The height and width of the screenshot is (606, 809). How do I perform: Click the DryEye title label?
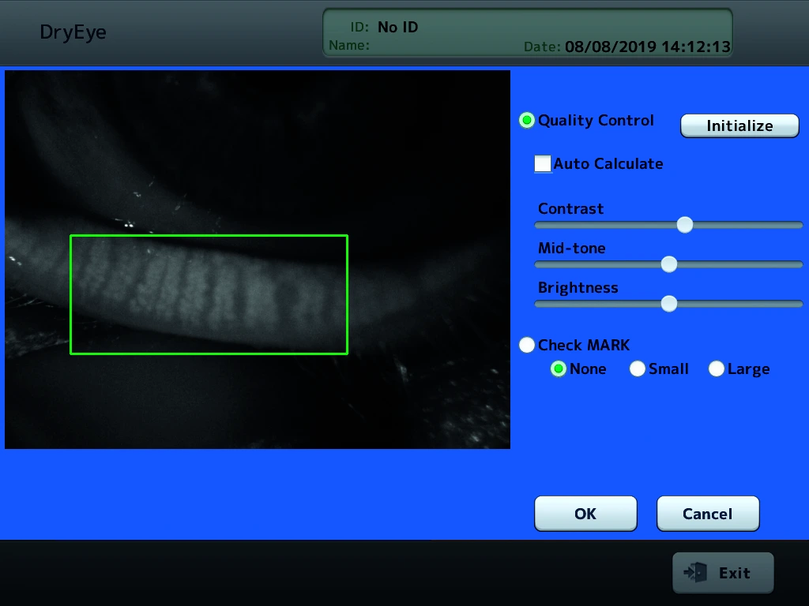pos(73,32)
